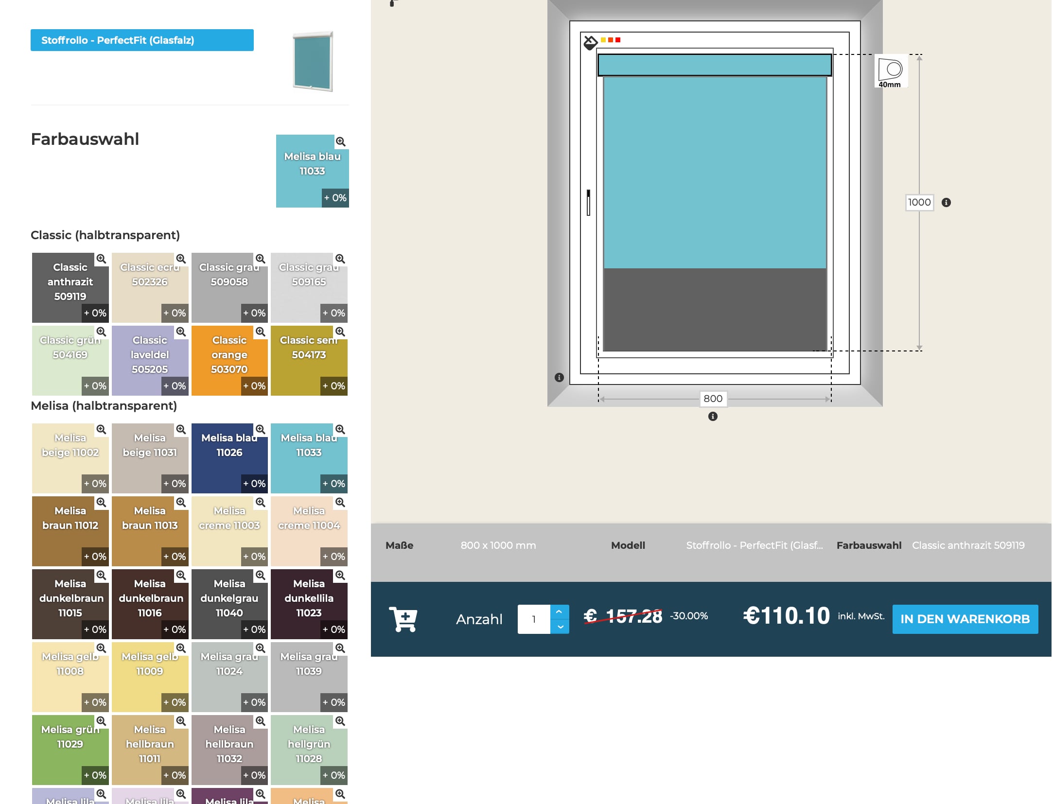Image resolution: width=1053 pixels, height=804 pixels.
Task: Click the discounted price €110.10
Action: click(786, 616)
